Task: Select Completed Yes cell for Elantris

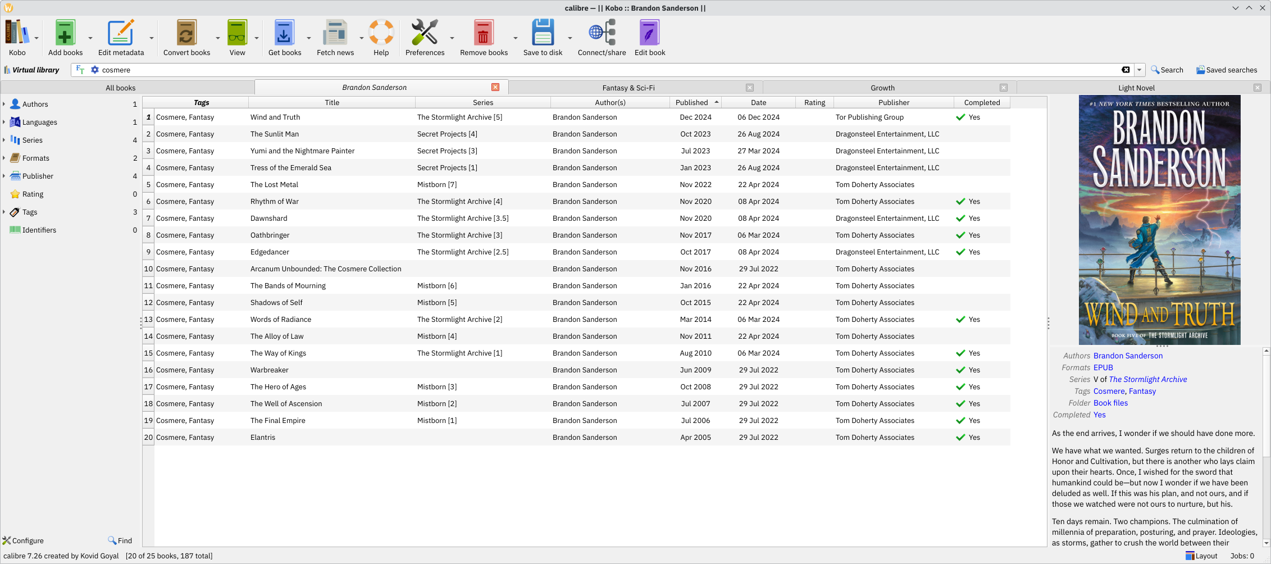Action: (x=982, y=437)
